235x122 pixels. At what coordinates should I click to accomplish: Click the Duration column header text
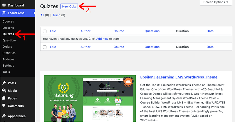point(182,31)
